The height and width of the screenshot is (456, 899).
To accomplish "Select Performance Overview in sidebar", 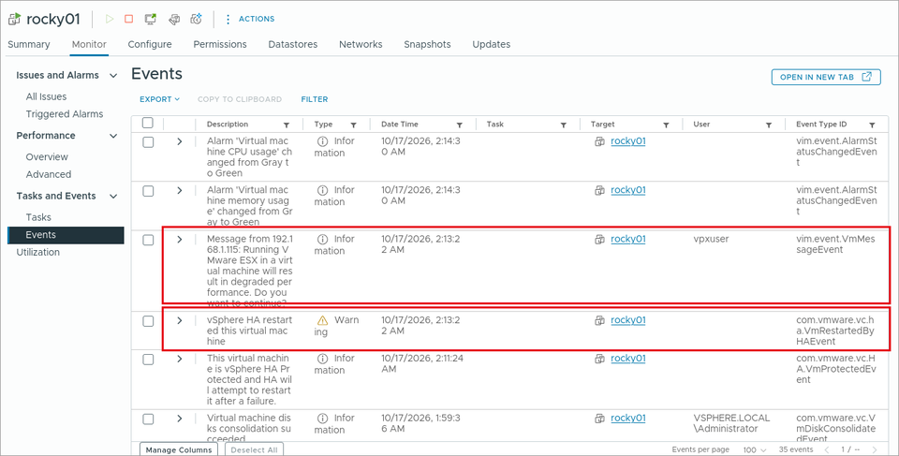I will click(x=47, y=157).
